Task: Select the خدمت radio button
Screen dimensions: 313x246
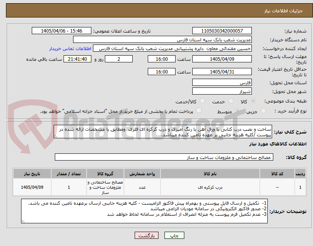Action: coord(231,101)
